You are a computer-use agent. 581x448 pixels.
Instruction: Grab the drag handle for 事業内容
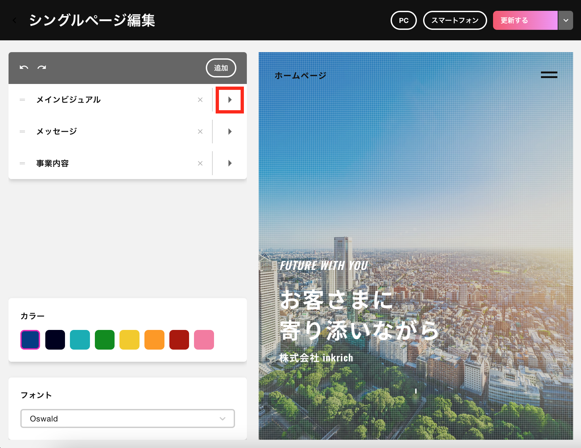(x=22, y=163)
